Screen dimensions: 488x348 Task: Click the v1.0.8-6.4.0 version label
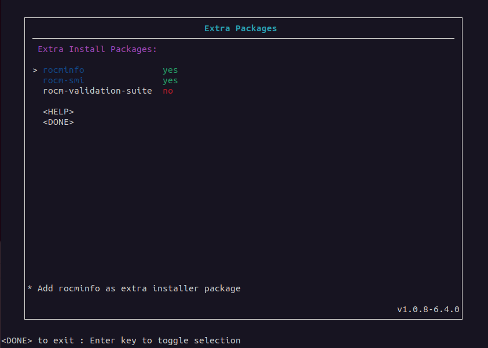pyautogui.click(x=428, y=309)
